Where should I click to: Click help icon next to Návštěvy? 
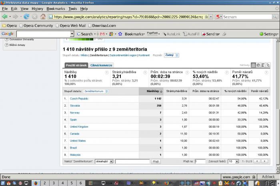click(x=107, y=72)
